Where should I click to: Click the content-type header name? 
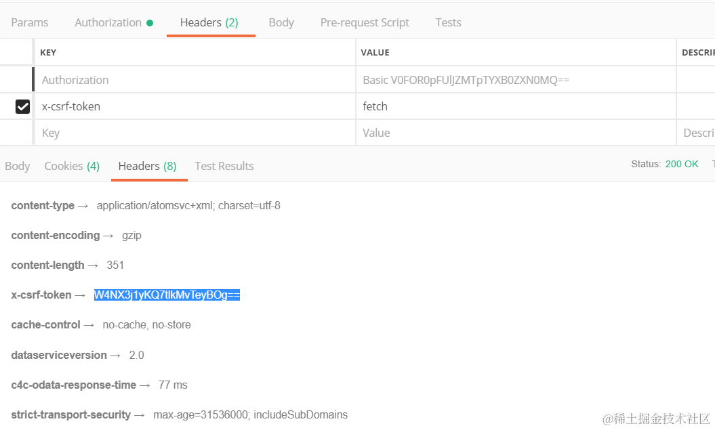click(43, 206)
